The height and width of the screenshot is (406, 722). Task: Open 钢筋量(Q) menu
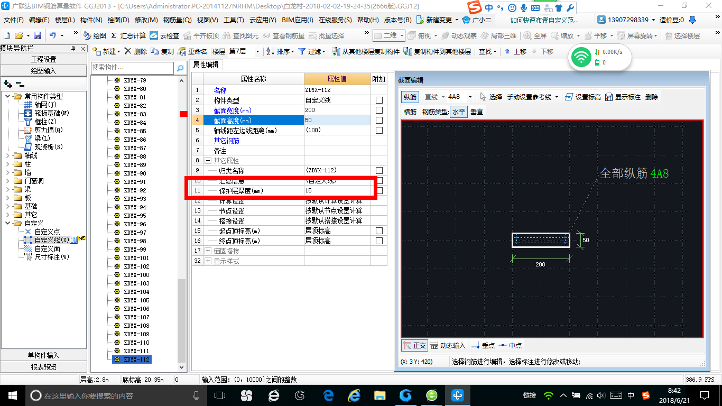(177, 20)
